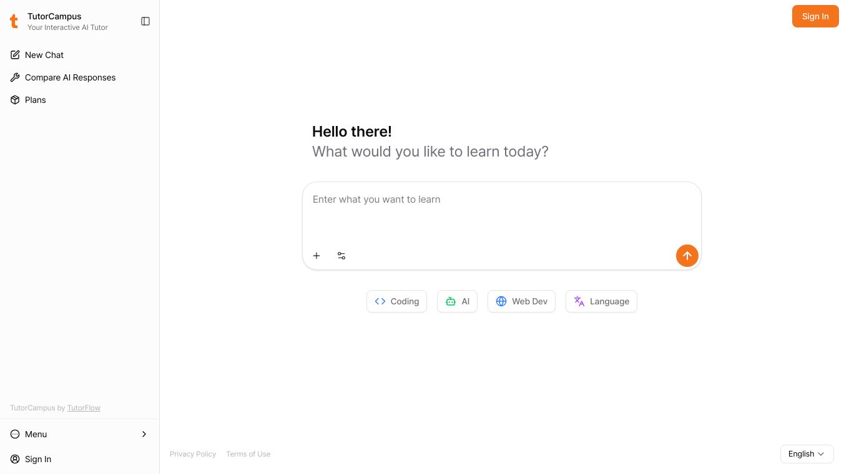Open the chat settings sliders icon

[341, 256]
